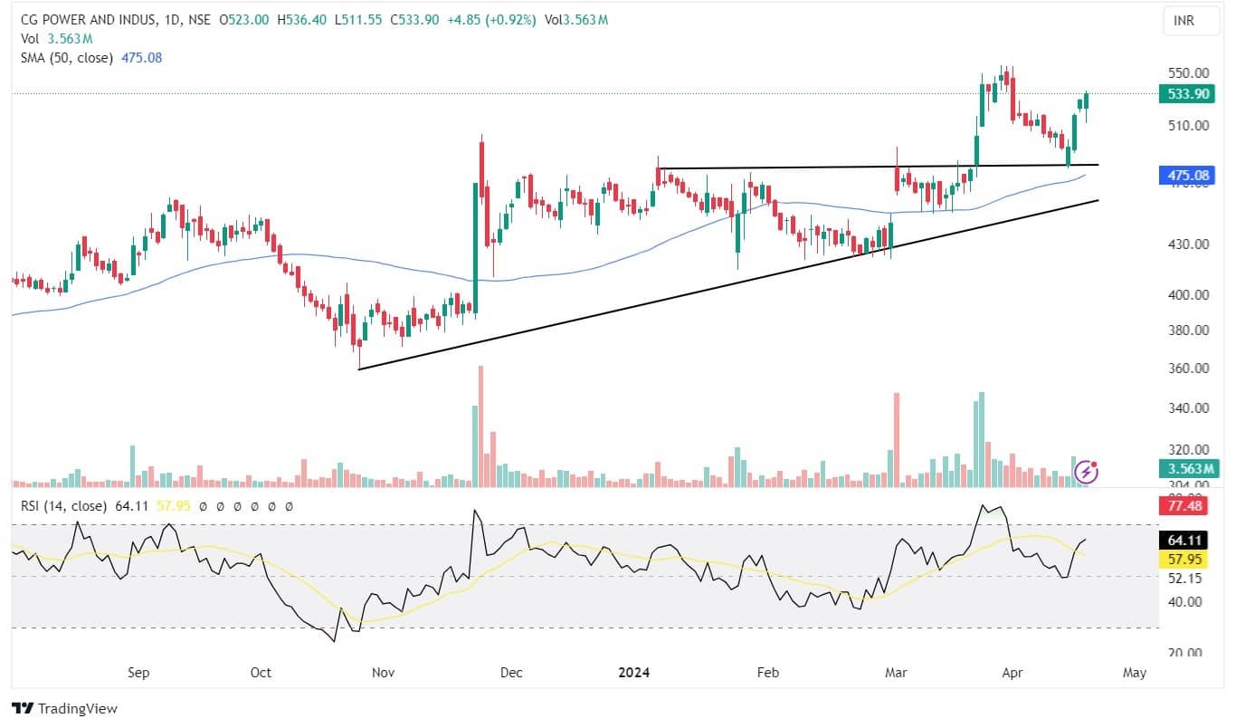This screenshot has width=1236, height=728.
Task: Select the SMA (50, close) indicator legend
Action: click(x=67, y=58)
